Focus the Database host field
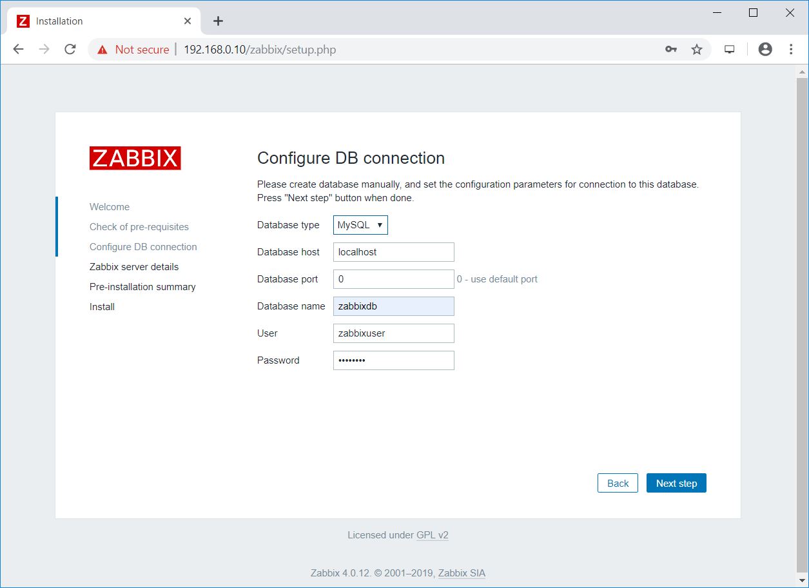The width and height of the screenshot is (809, 588). 393,252
